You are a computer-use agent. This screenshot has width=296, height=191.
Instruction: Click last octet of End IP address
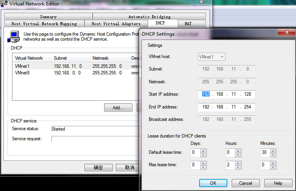[247, 107]
